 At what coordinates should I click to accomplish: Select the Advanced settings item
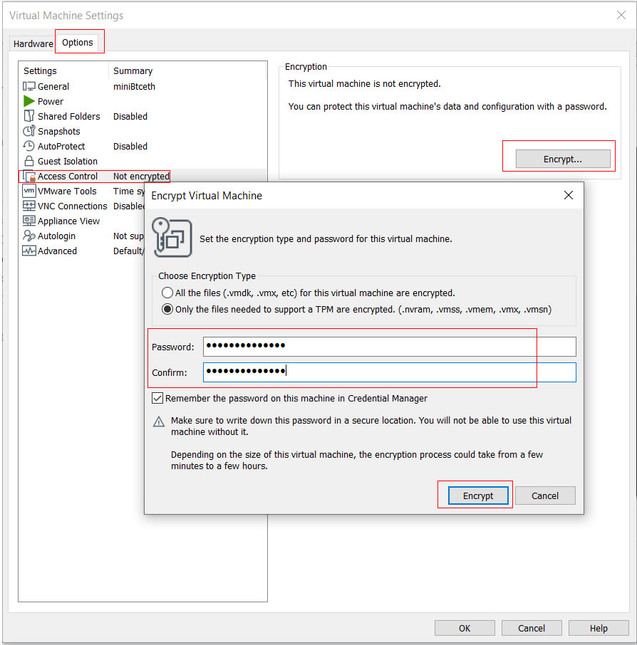pos(57,251)
